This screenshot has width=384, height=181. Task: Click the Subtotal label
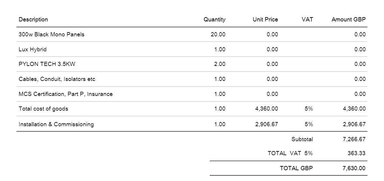point(302,139)
